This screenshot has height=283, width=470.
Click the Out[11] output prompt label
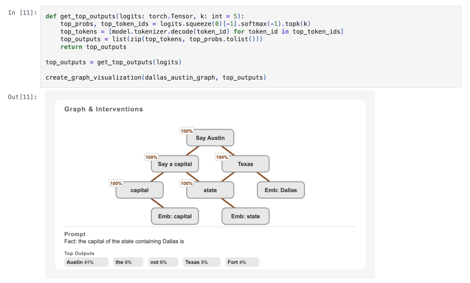22,97
